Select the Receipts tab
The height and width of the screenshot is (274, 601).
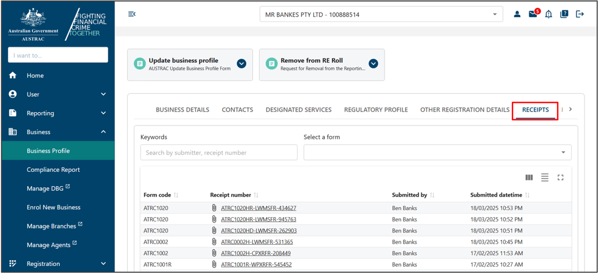click(x=536, y=110)
